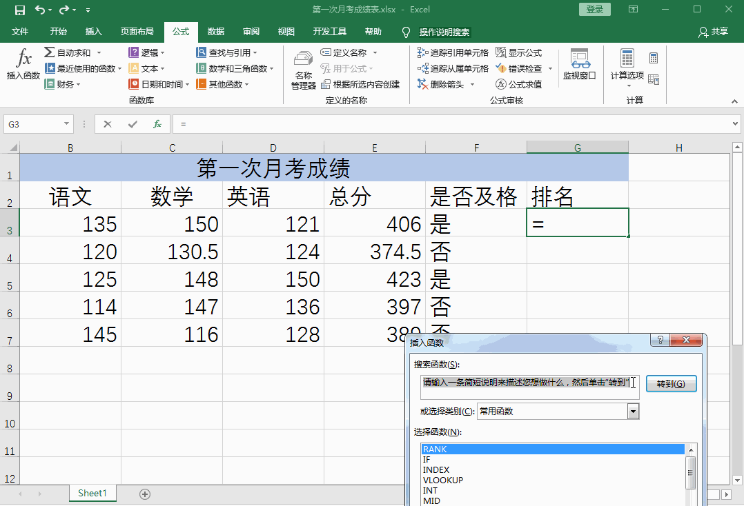744x506 pixels.
Task: Click Trace Precedents (追踪引用单元格)
Action: (x=453, y=52)
